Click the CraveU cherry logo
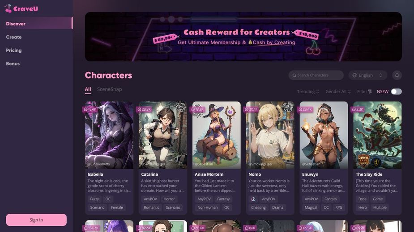This screenshot has width=414, height=232. [9, 8]
